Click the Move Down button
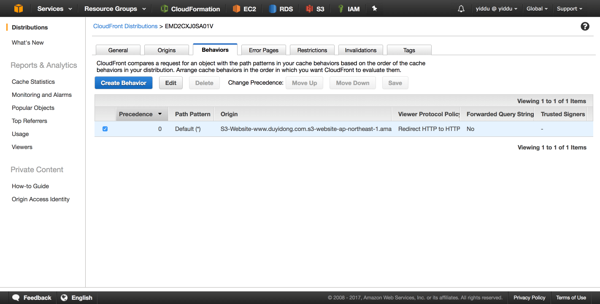 click(x=353, y=83)
